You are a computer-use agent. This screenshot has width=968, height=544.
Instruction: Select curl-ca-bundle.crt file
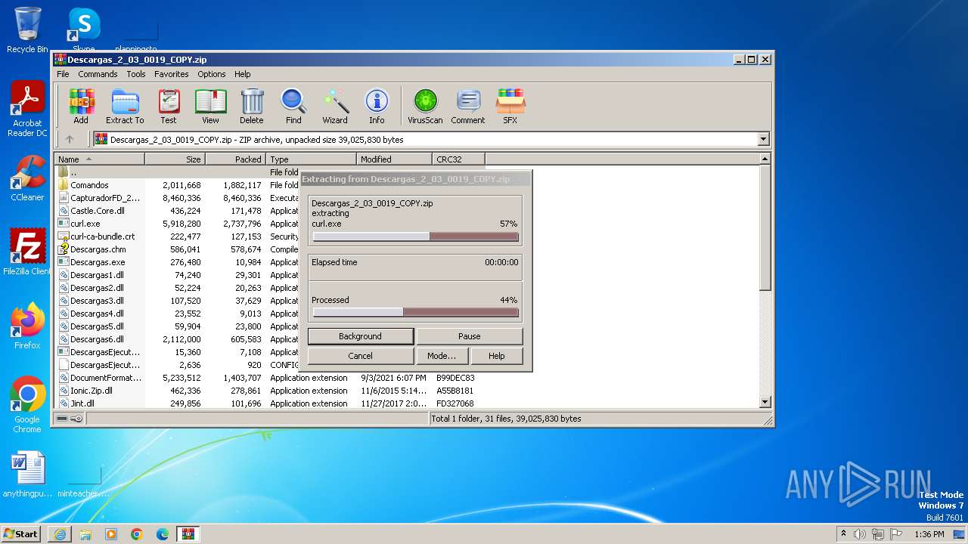(x=102, y=236)
